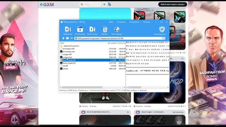Click the 619.5 KB size cell
Image resolution: width=226 pixels, height=127 pixels.
112,63
